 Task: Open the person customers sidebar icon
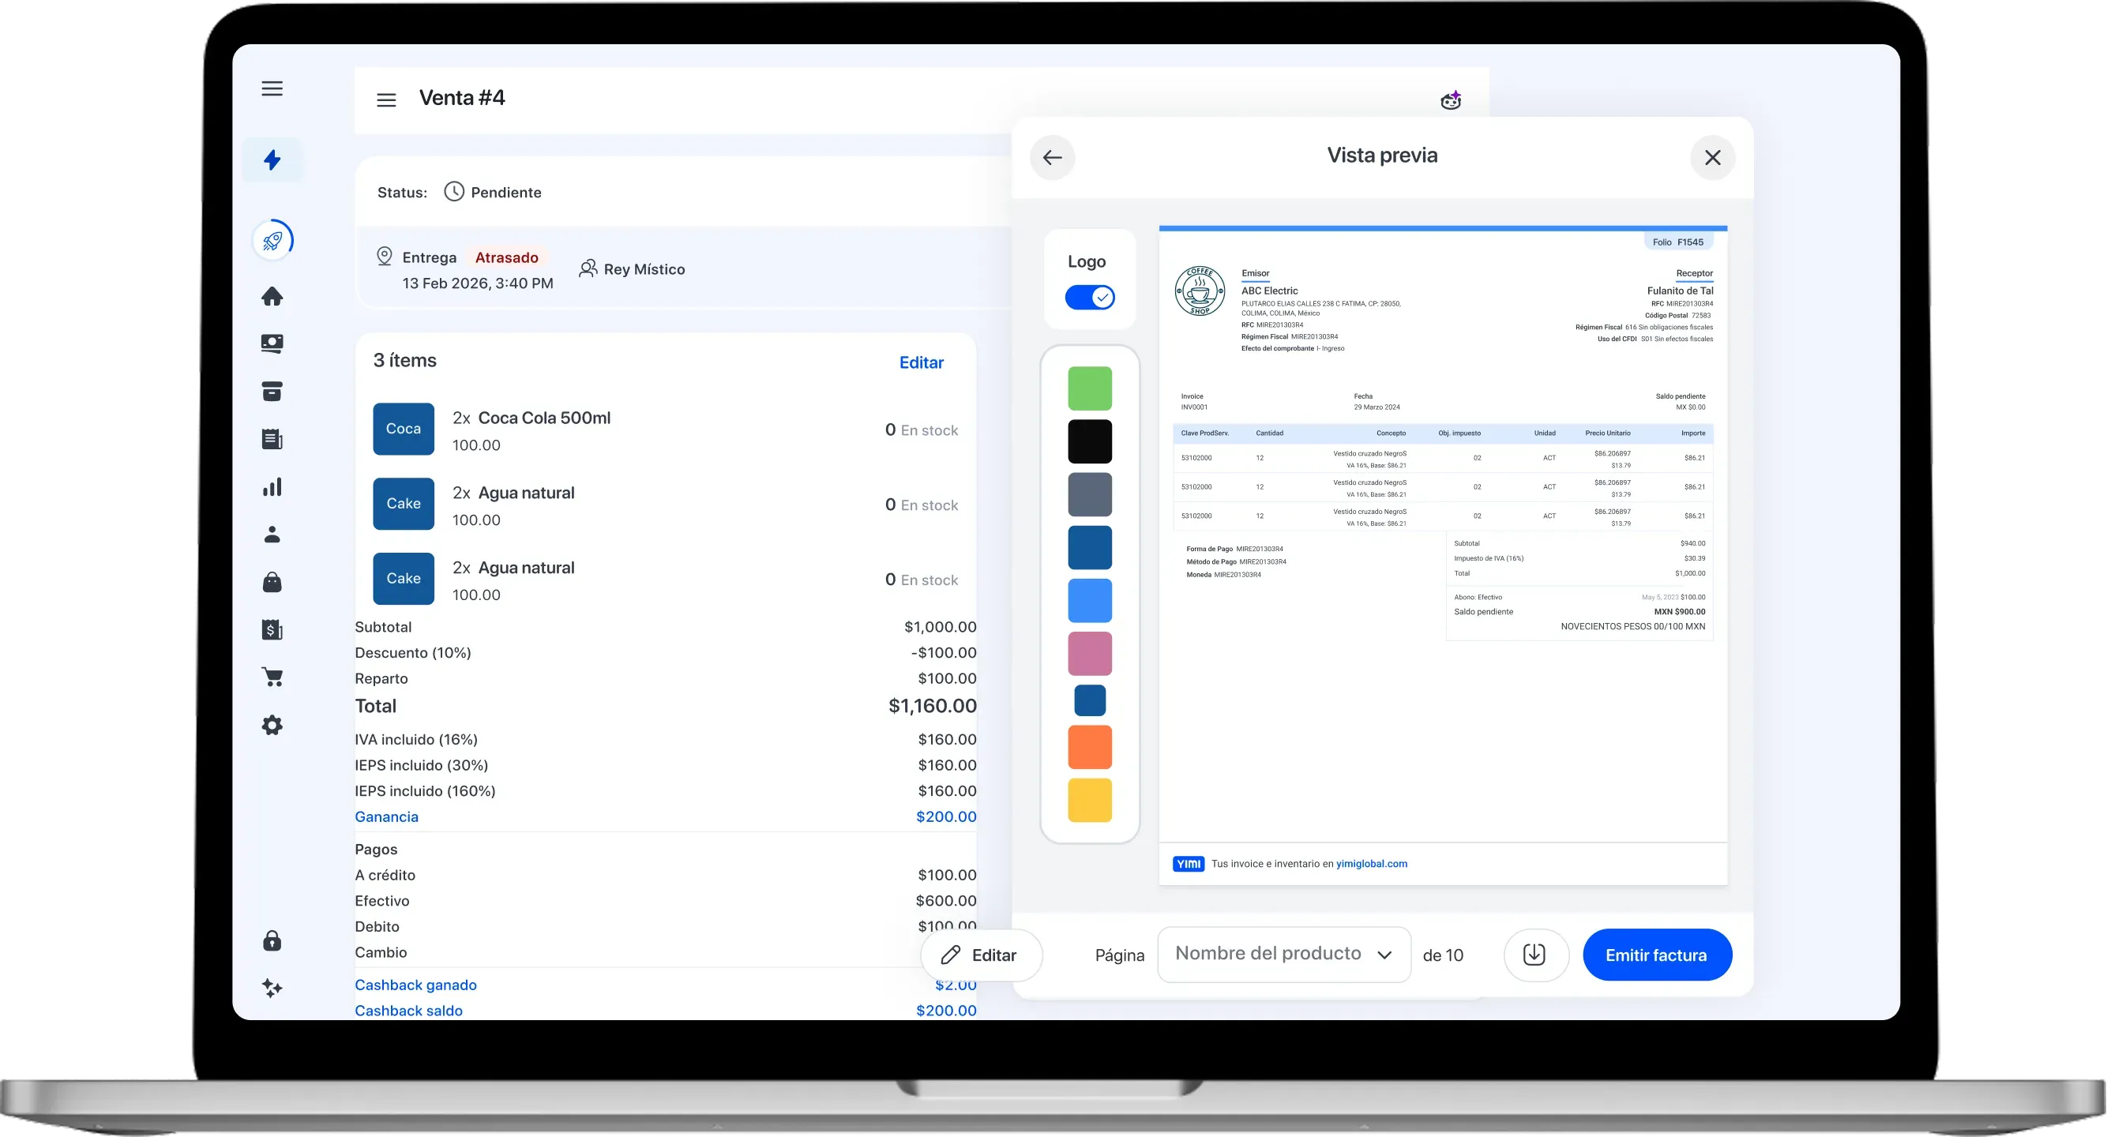point(272,534)
